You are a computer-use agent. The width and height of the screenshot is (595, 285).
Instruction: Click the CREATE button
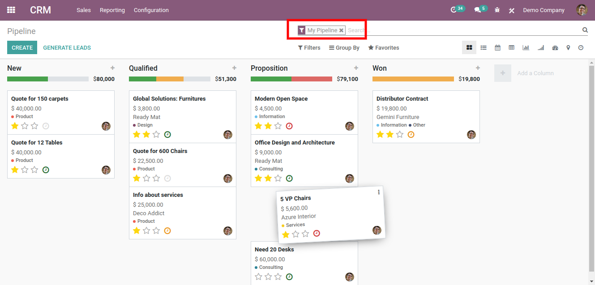click(22, 47)
